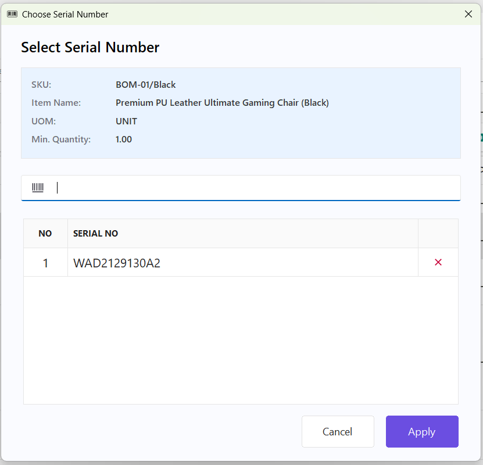Click the row number 1 cell
The width and height of the screenshot is (483, 465).
pos(45,263)
